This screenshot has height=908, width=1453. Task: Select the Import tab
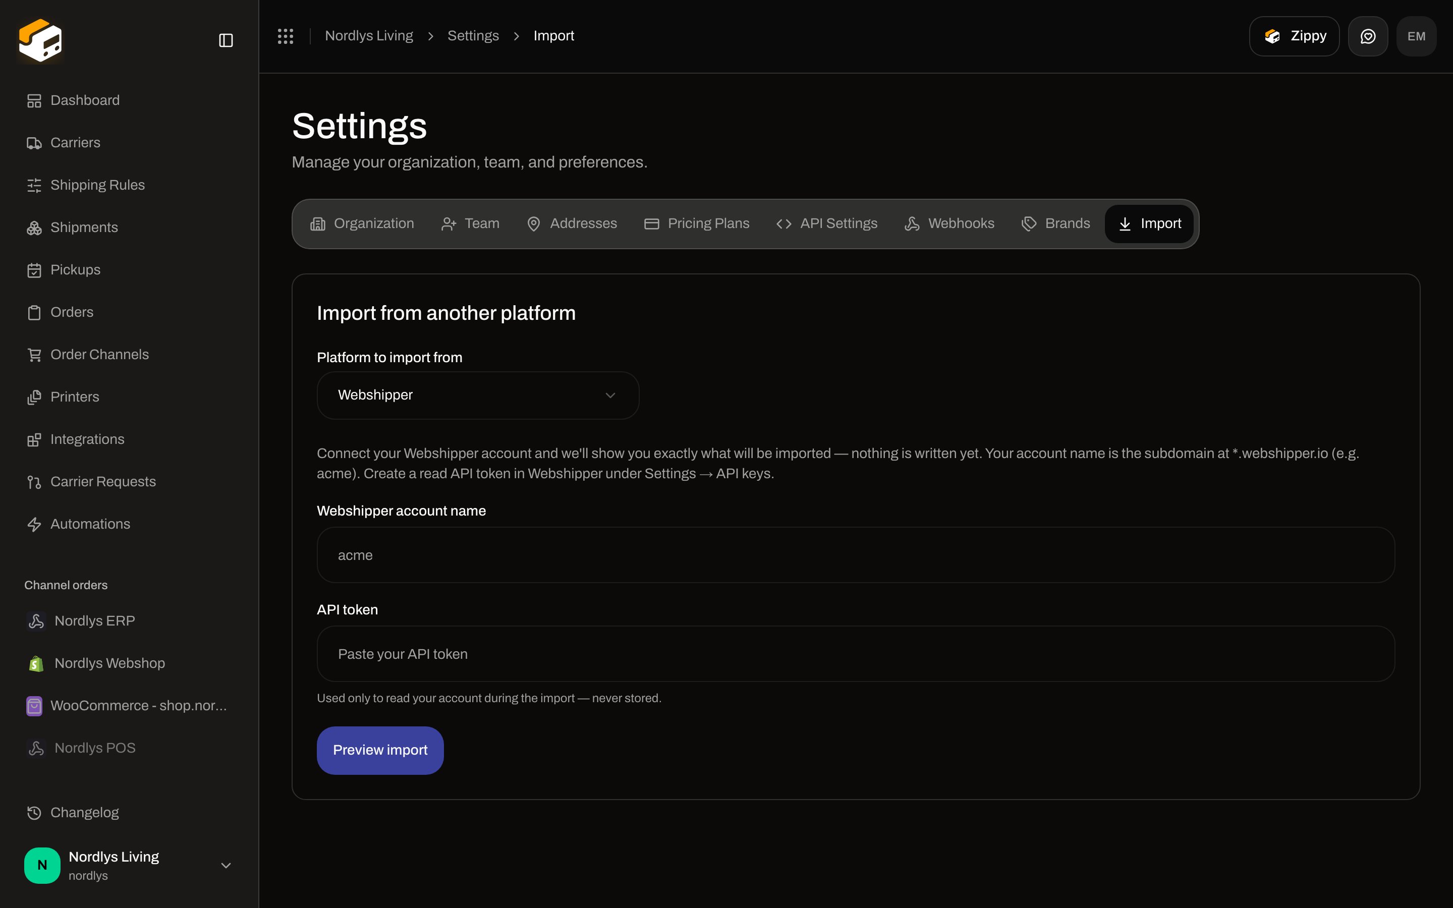1149,223
